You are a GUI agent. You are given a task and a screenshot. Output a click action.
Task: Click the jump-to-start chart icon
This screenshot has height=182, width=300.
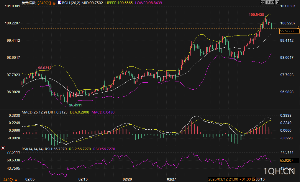268,3
